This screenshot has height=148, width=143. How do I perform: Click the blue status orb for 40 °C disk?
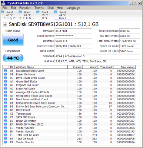[x=20, y=12]
